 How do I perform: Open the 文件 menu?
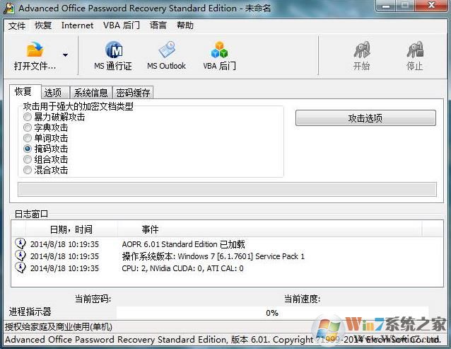[x=17, y=25]
